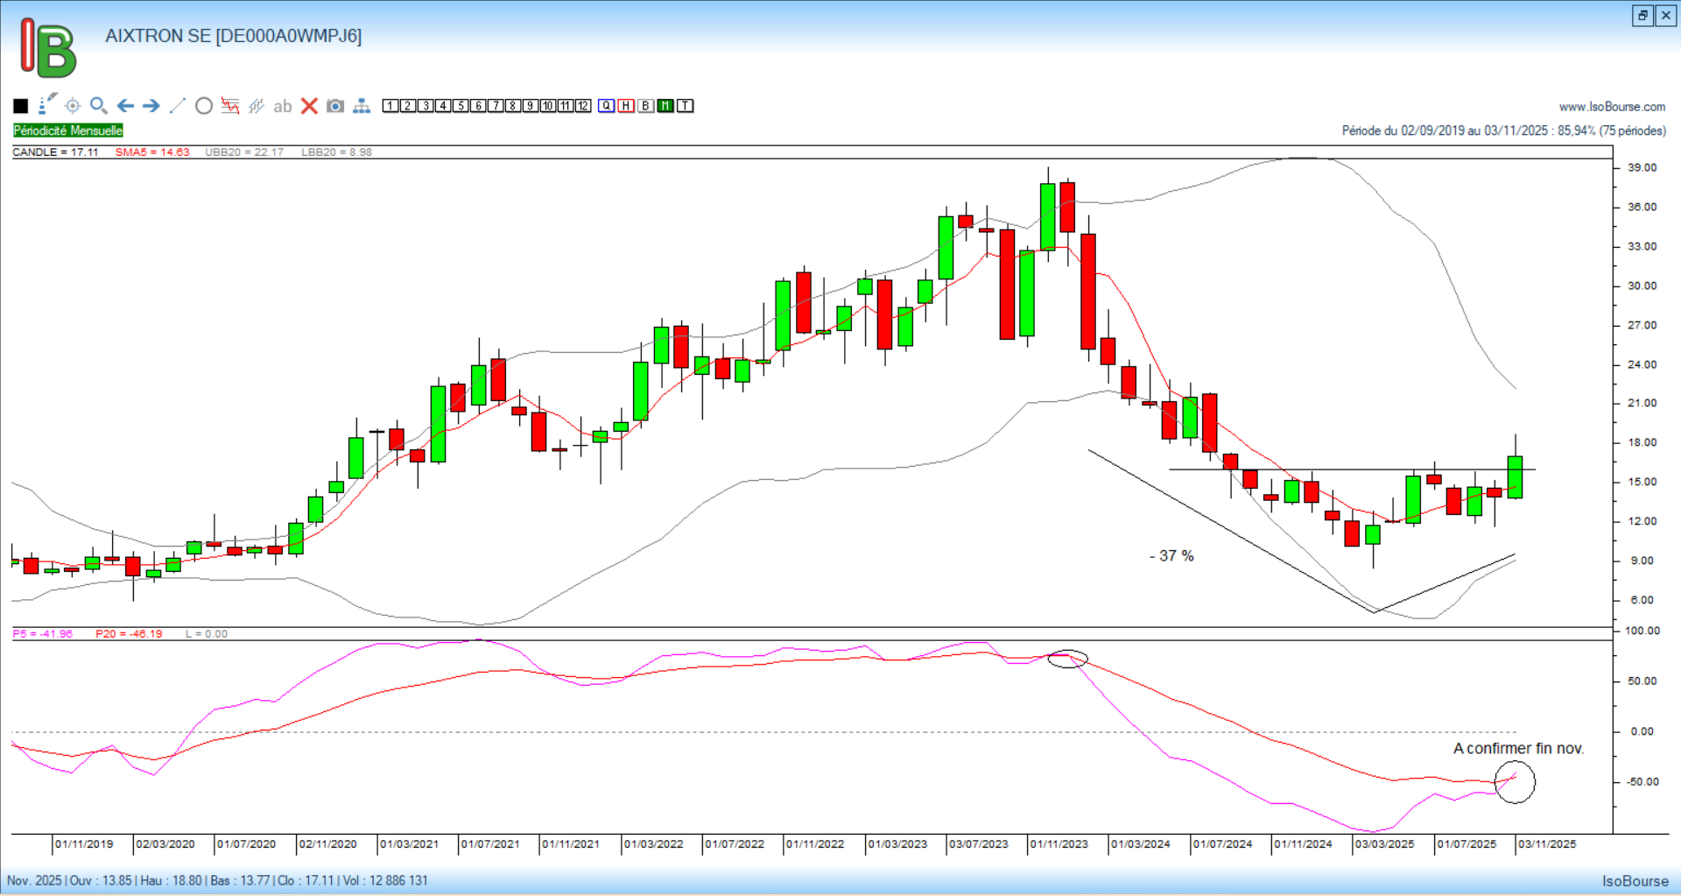Activate the magnifier zoom tool
This screenshot has height=896, width=1681.
click(99, 106)
